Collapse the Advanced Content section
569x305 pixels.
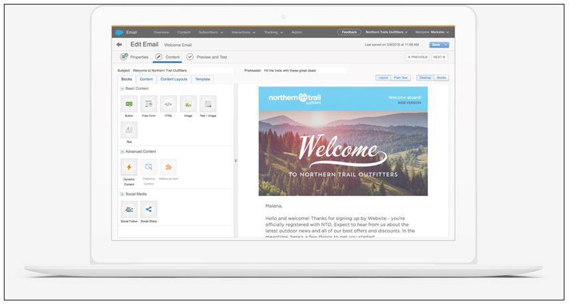click(122, 152)
